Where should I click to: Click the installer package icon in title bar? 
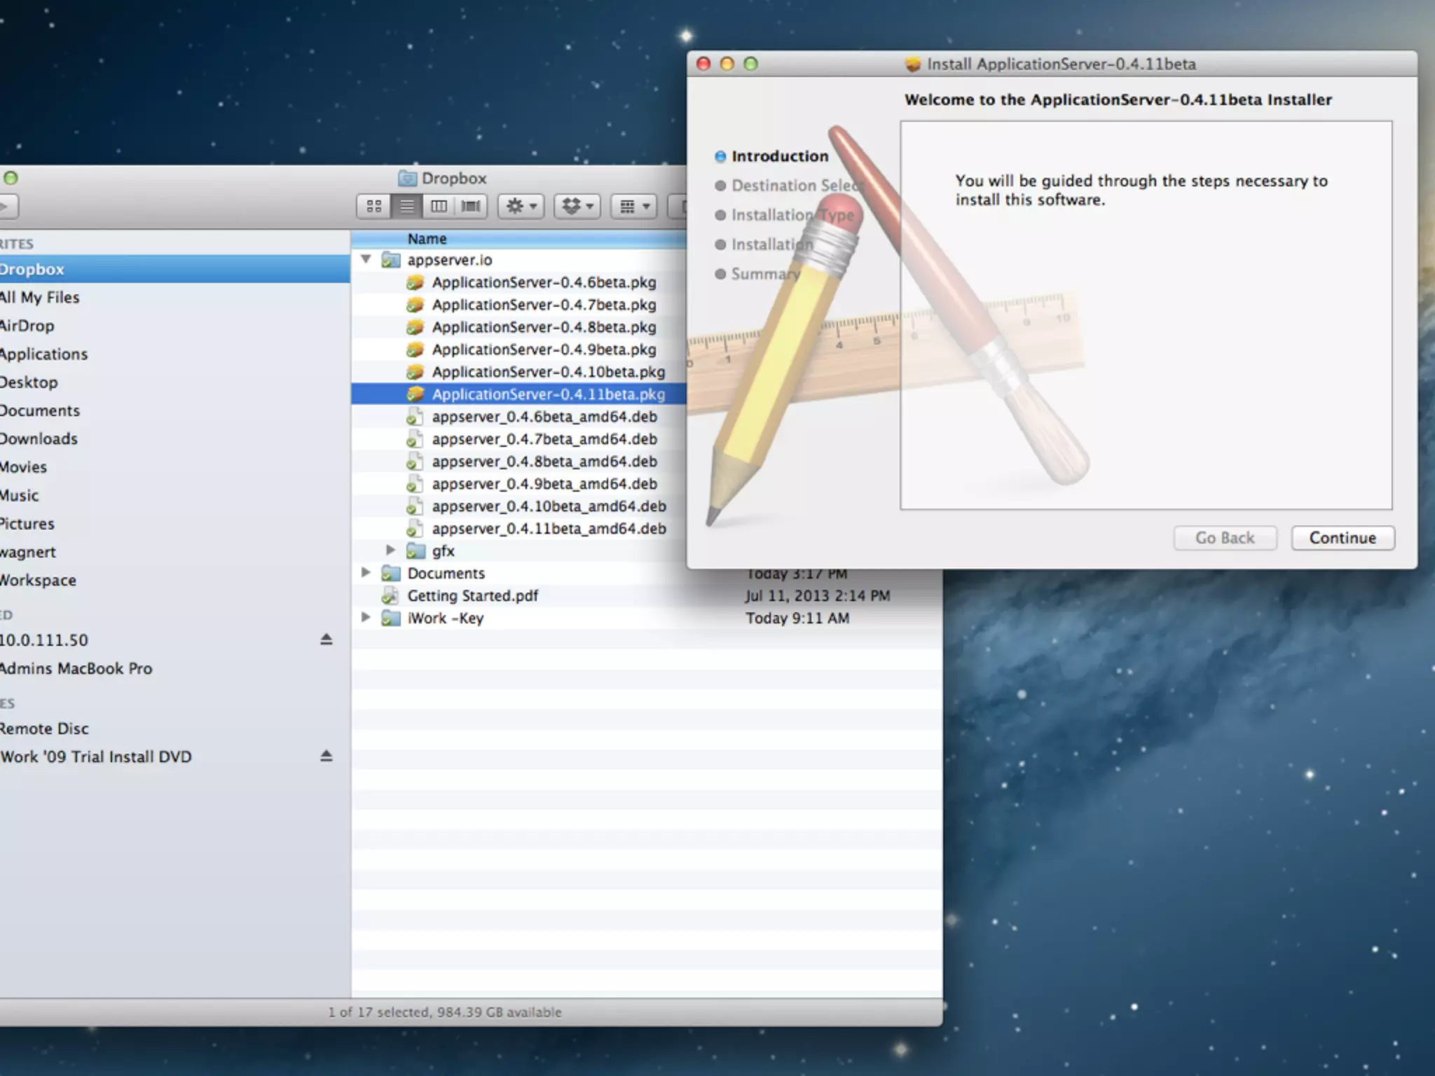click(x=912, y=64)
